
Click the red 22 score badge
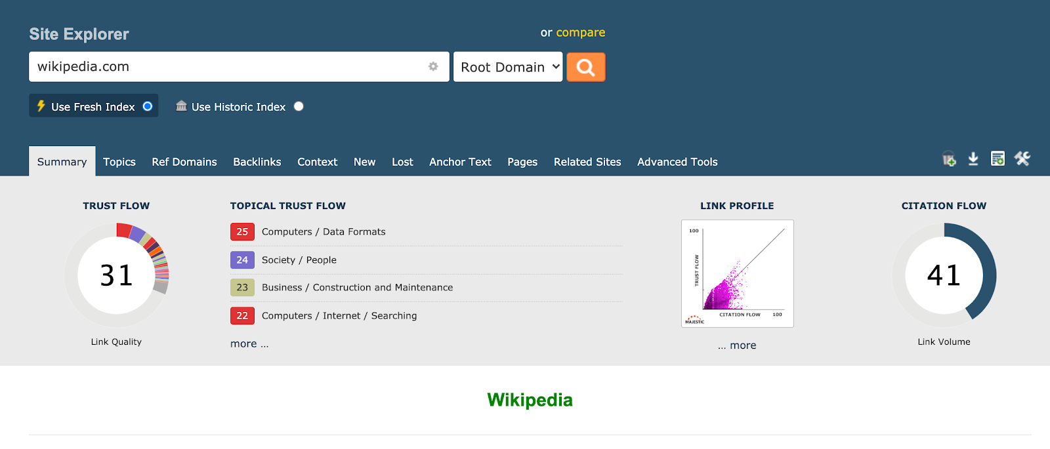pyautogui.click(x=242, y=315)
